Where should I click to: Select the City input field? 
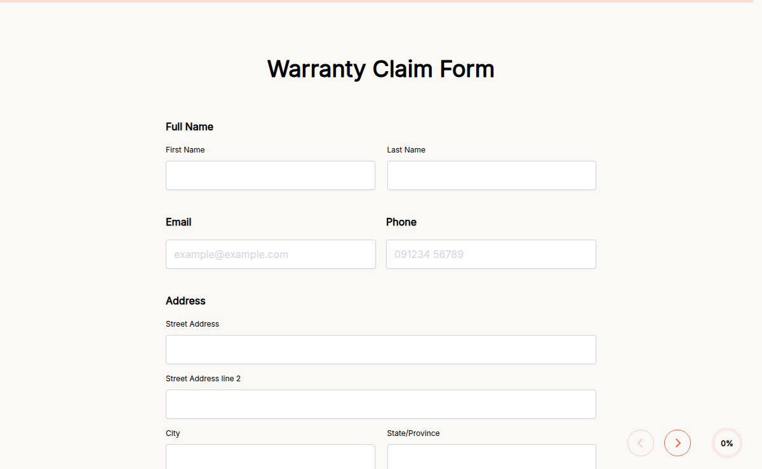[270, 458]
